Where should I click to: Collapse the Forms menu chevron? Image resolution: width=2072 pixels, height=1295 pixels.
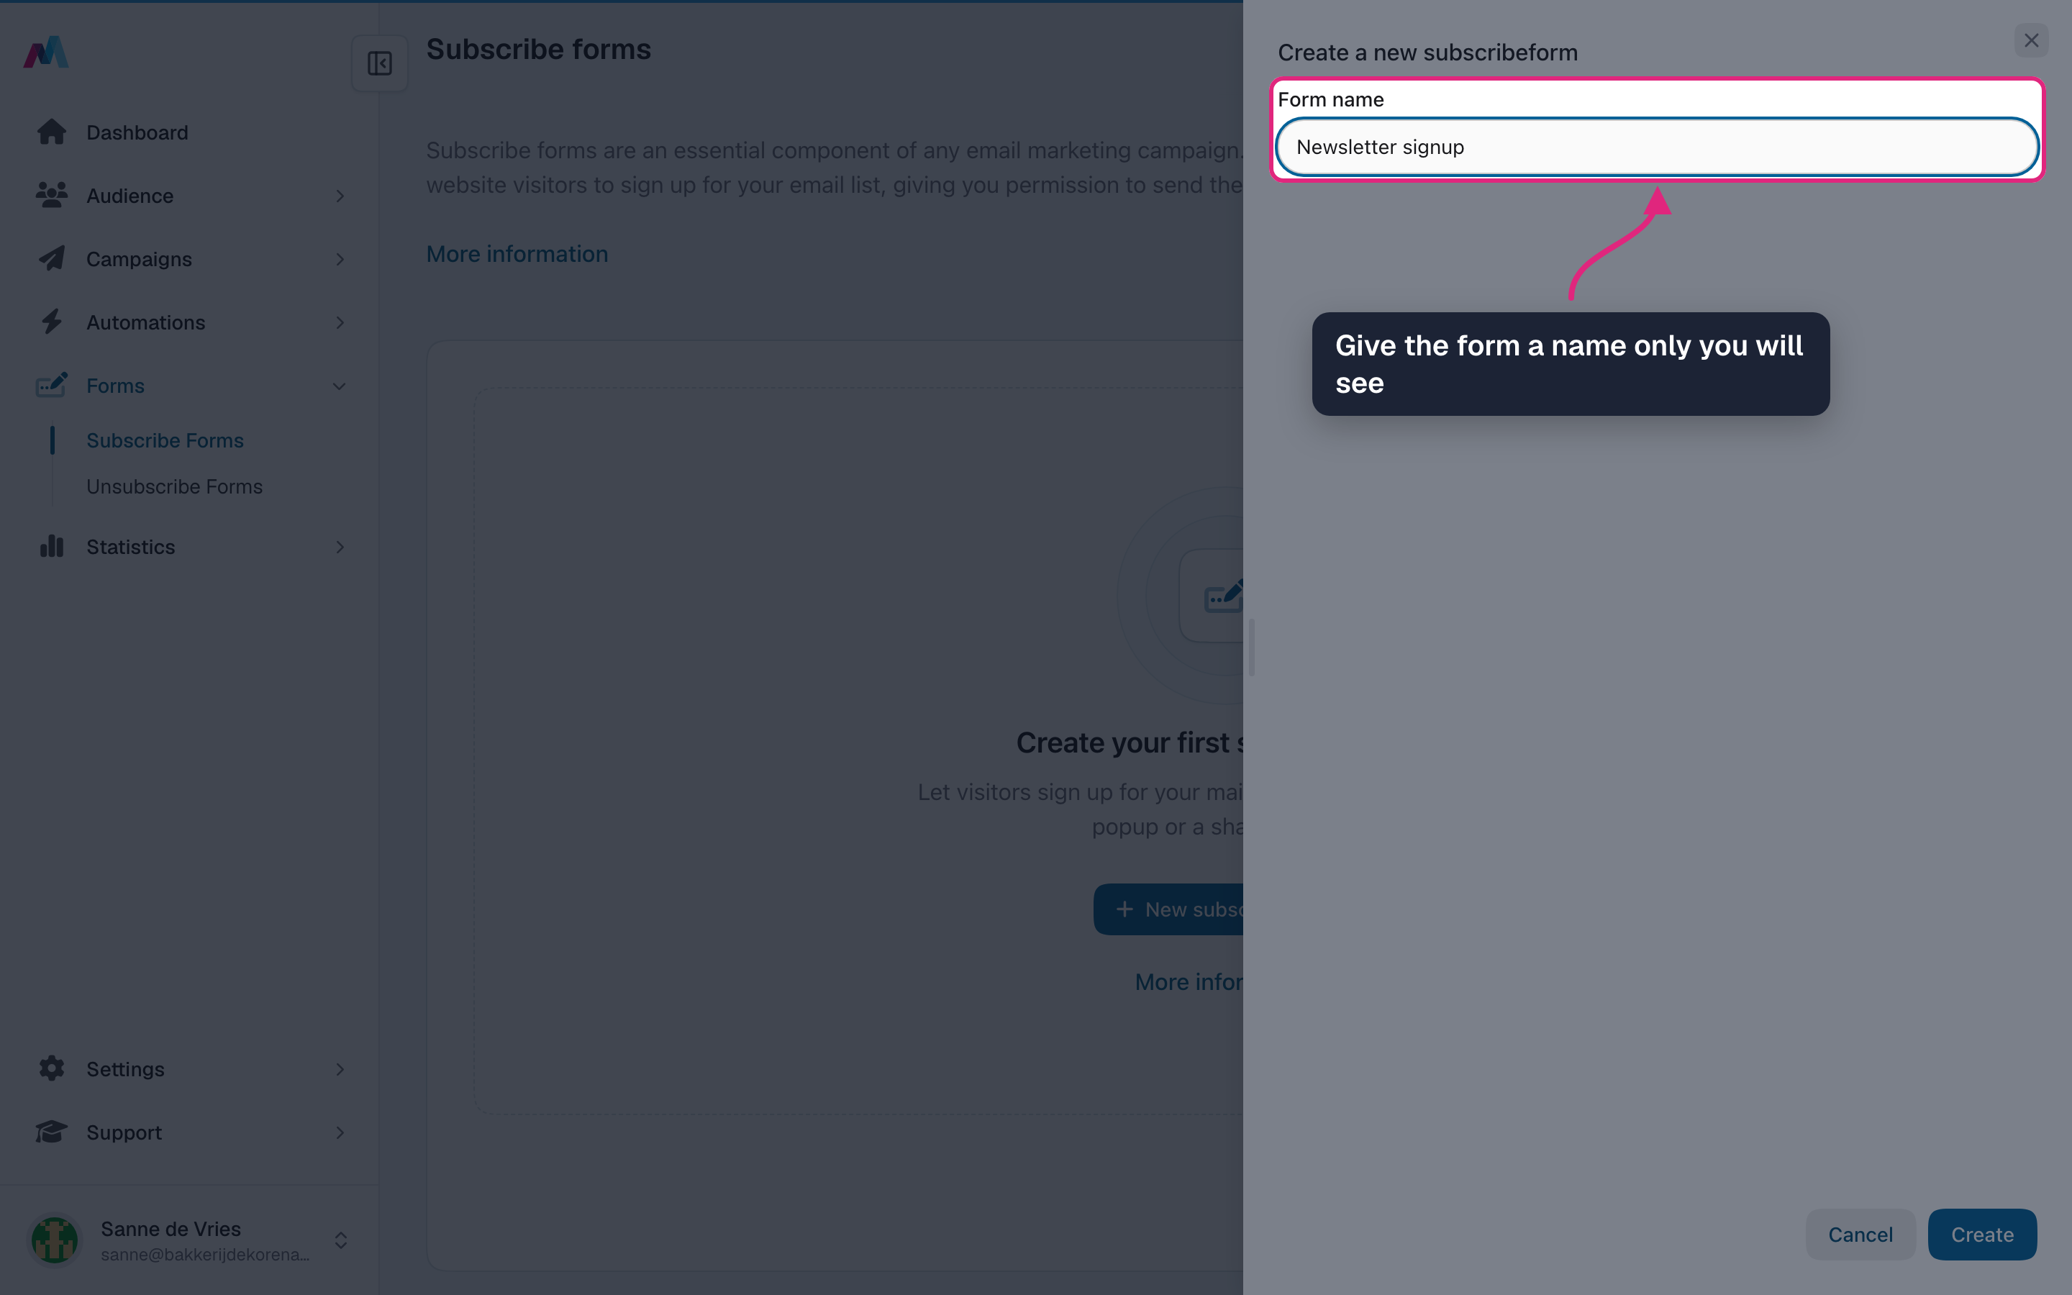tap(340, 386)
